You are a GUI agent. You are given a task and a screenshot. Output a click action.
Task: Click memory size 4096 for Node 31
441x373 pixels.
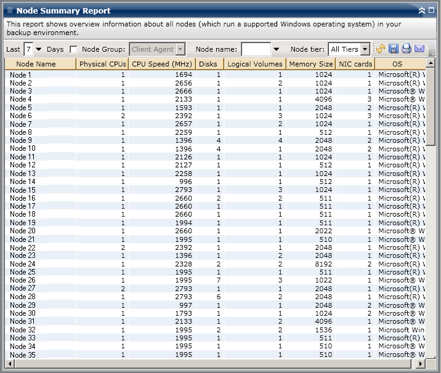coord(323,321)
